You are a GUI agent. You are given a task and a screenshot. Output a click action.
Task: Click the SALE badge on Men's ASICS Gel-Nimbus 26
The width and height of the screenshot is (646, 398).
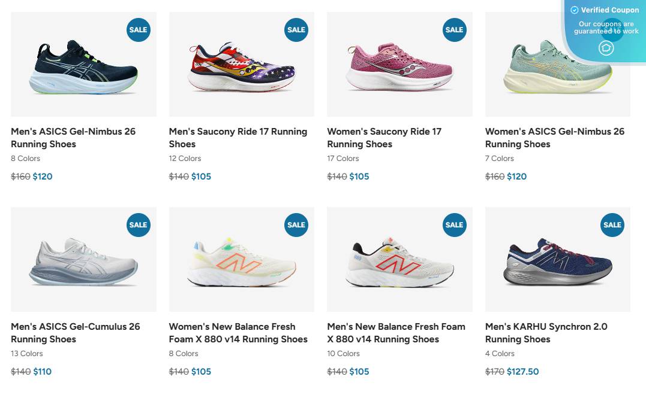point(138,29)
